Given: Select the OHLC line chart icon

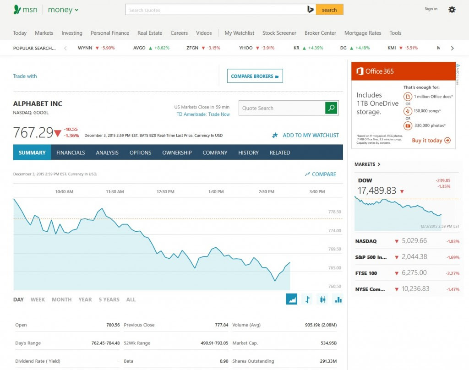Looking at the screenshot, I should click(x=307, y=299).
